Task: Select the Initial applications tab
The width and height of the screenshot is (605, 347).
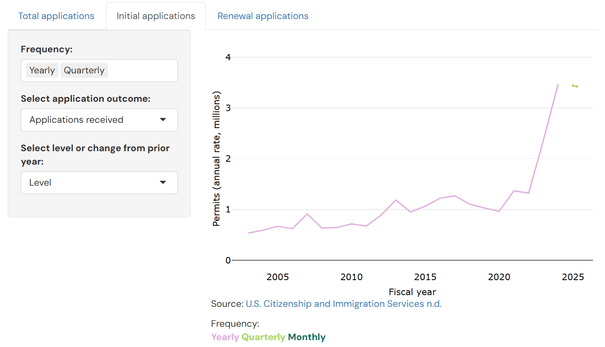Action: pyautogui.click(x=156, y=16)
